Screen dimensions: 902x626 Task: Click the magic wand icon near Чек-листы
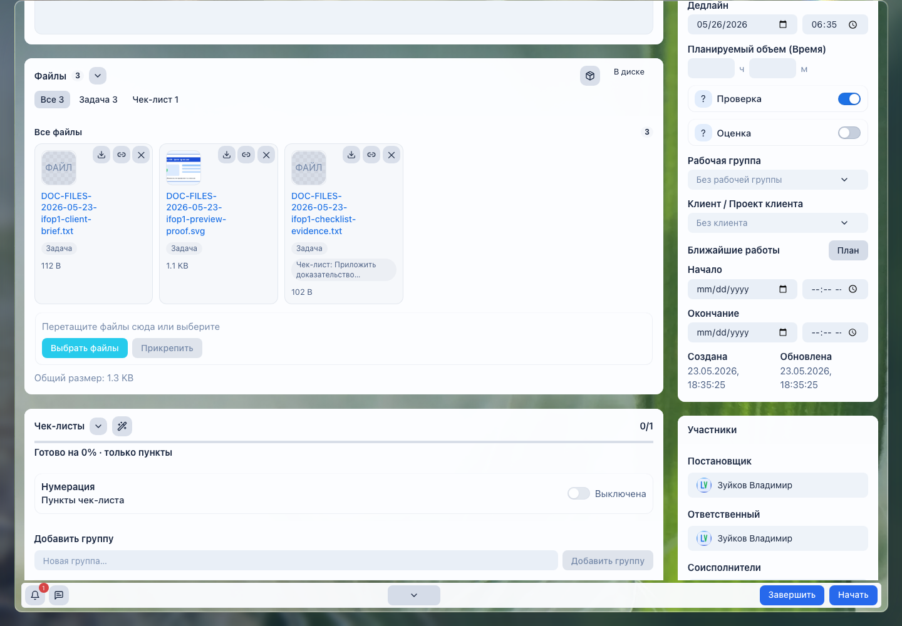point(122,426)
